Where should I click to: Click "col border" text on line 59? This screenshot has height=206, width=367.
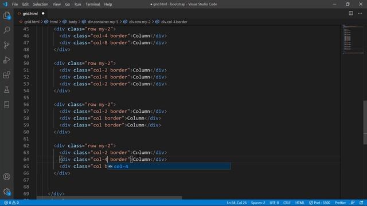point(107,125)
